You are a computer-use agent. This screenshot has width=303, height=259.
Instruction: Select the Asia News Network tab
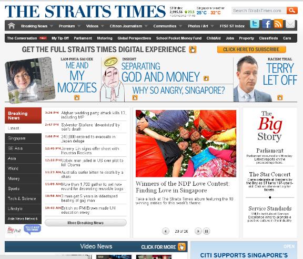[x=23, y=218]
